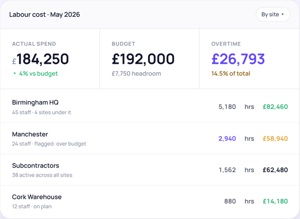Click 45 staff · 4 sites under it

(x=41, y=112)
